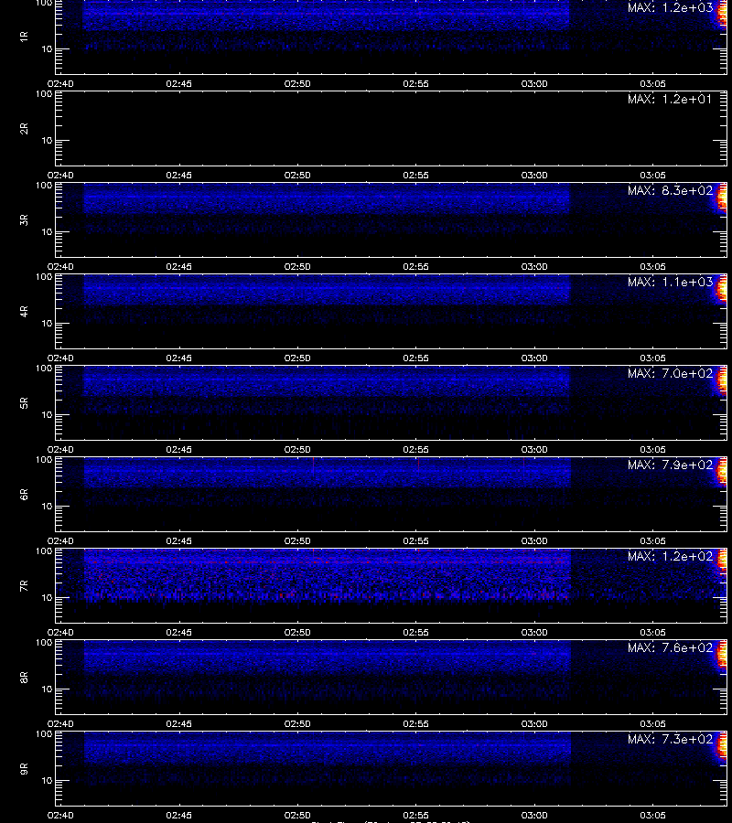Click the 2R panel axis label
Screen dimensions: 732x823
(x=24, y=129)
